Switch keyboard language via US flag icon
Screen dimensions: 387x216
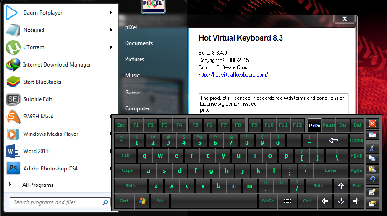pyautogui.click(x=372, y=134)
